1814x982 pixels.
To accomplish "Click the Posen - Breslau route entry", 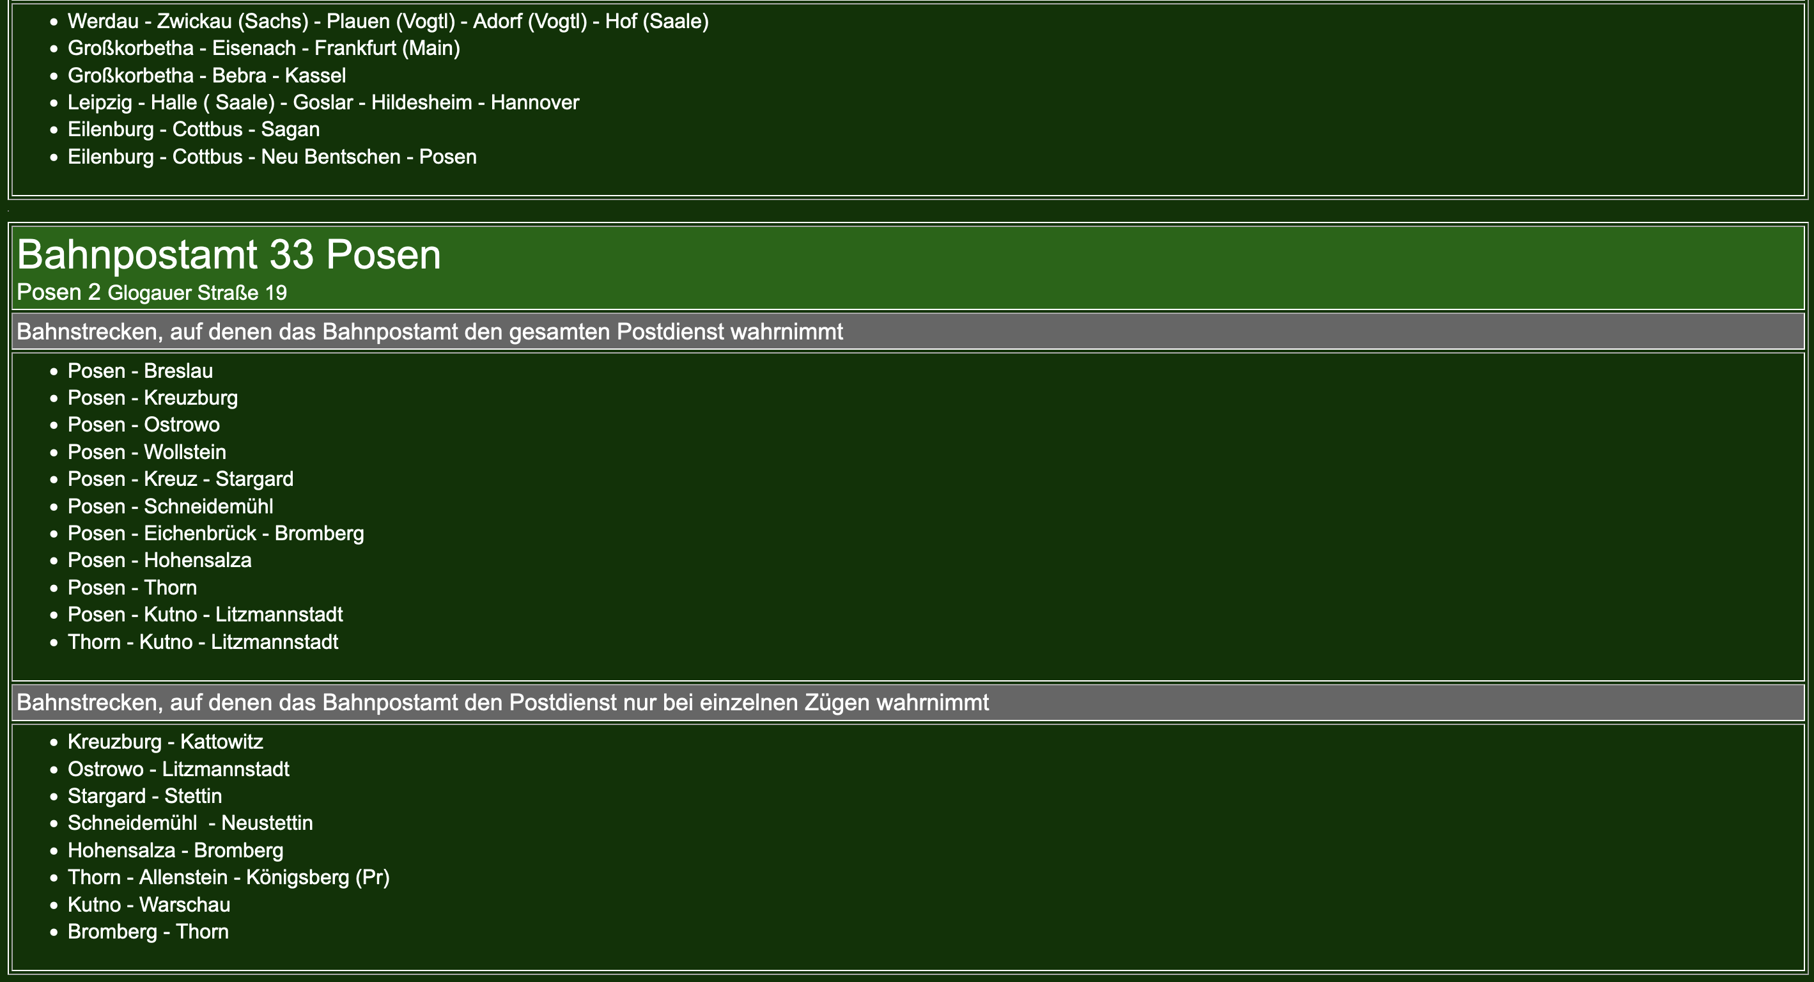I will pyautogui.click(x=139, y=371).
